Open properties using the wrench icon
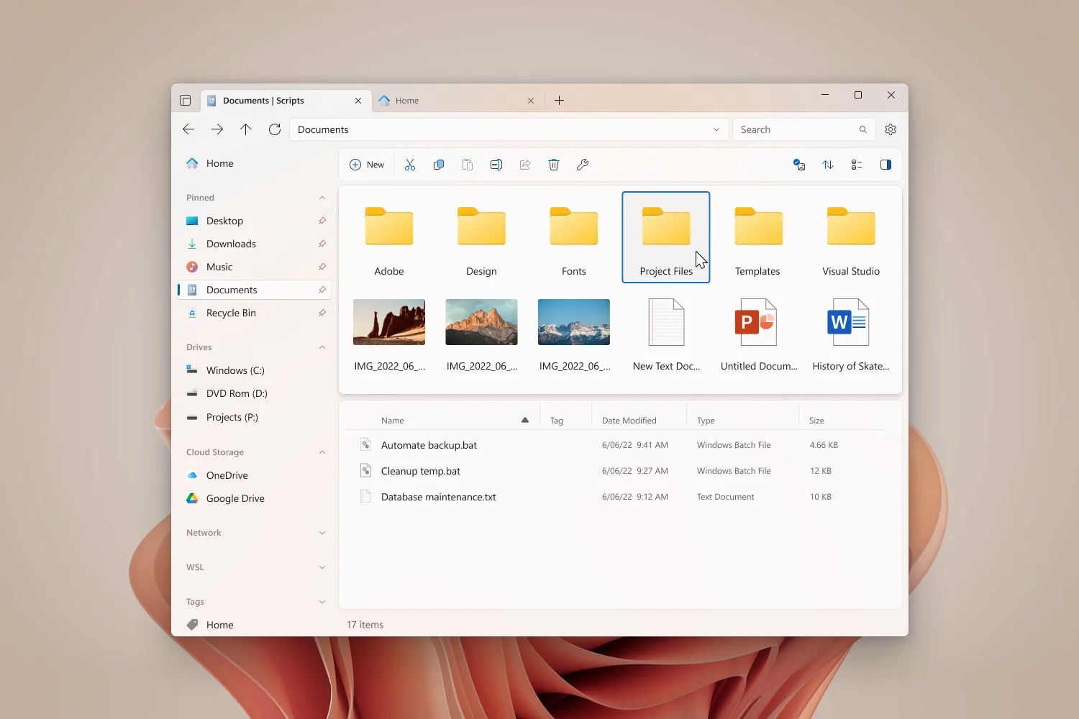The height and width of the screenshot is (719, 1079). [x=583, y=165]
